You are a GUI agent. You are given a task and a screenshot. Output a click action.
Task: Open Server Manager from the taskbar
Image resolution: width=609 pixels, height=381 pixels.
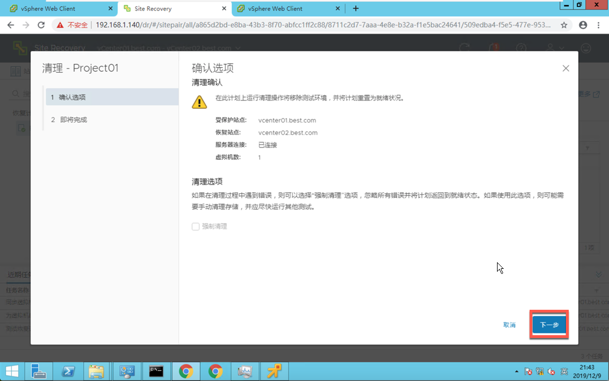coord(39,371)
